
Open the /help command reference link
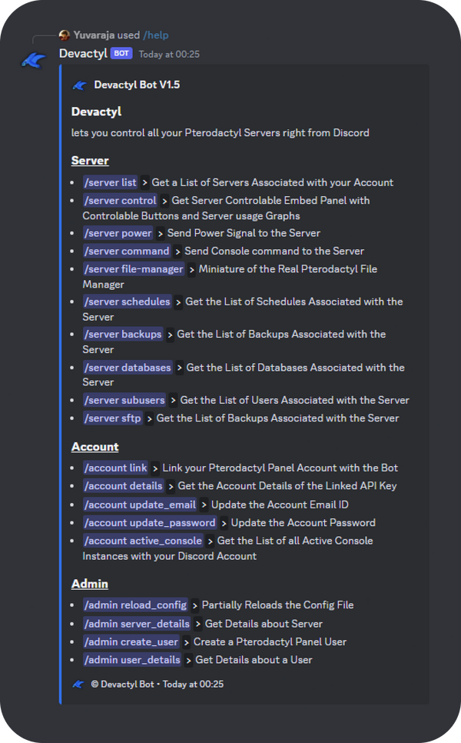click(x=155, y=35)
